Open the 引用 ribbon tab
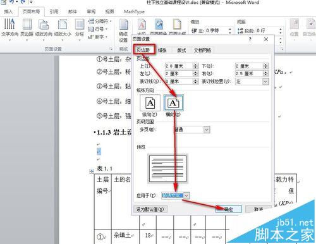Viewport: 316px width, 244px height. 54,11
